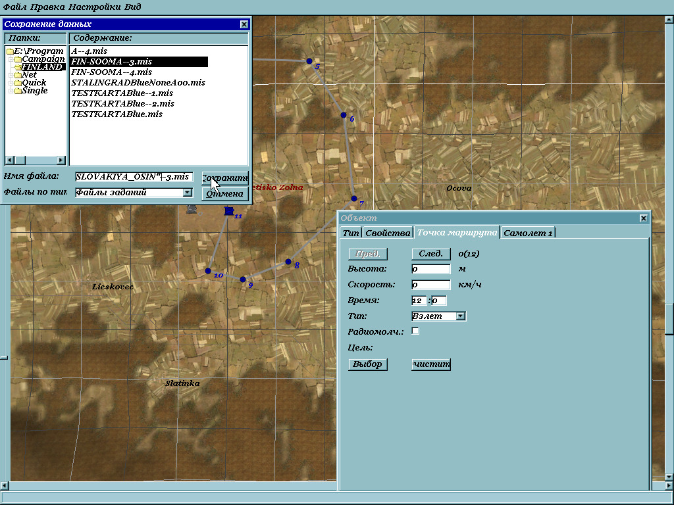Select waypoint 7 on the map route
The height and width of the screenshot is (505, 674).
(353, 199)
